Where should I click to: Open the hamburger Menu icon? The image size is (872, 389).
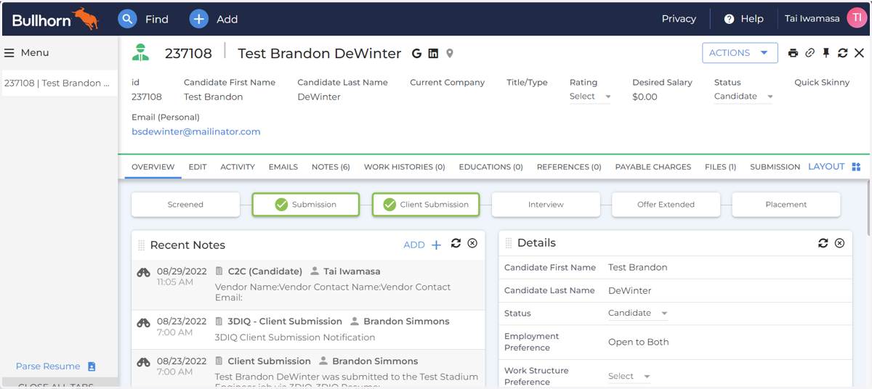9,52
